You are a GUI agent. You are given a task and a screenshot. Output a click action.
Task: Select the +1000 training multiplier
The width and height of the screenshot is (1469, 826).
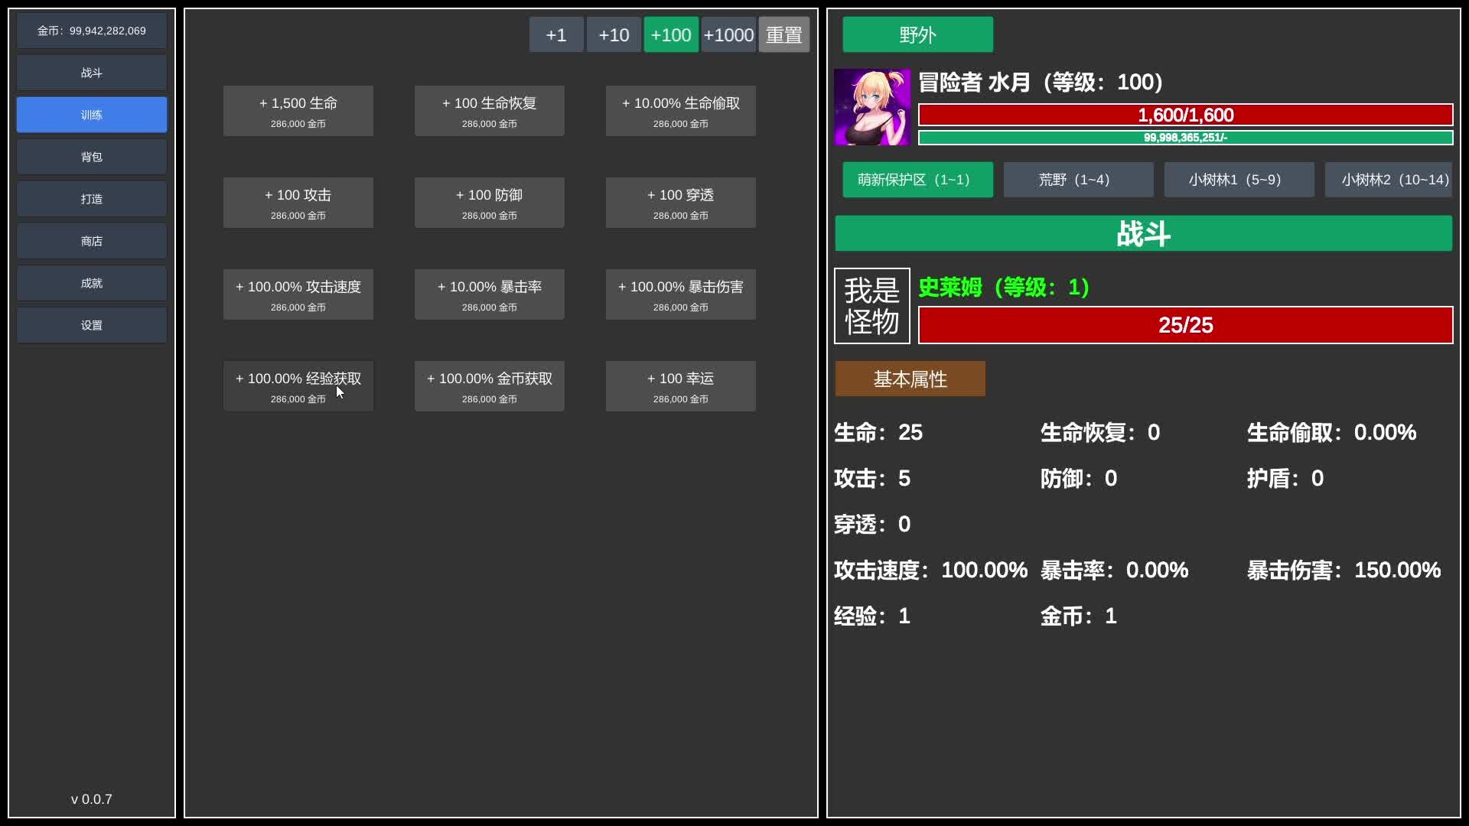tap(728, 34)
